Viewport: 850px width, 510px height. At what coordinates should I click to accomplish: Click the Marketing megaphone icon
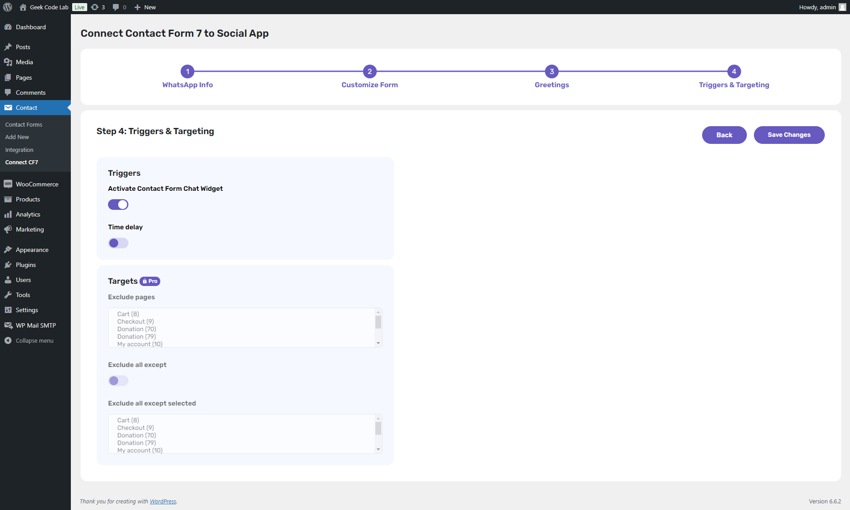click(x=8, y=229)
